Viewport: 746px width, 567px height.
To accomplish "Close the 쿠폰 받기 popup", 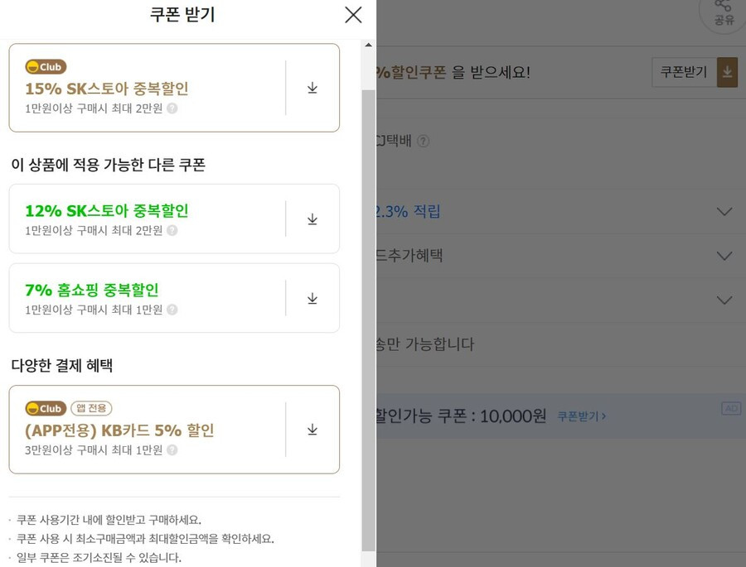I will [353, 15].
